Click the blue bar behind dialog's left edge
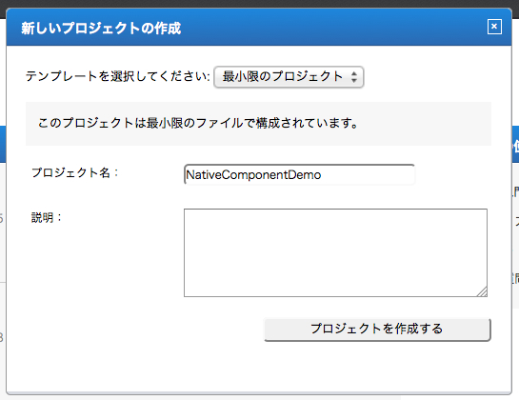 tap(3, 144)
